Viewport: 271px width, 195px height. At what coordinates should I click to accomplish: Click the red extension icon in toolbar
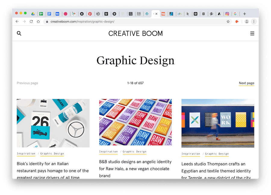(x=237, y=22)
